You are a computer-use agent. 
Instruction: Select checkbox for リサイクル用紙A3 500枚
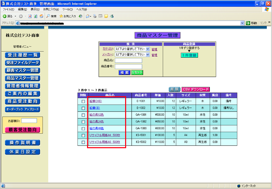(83, 142)
